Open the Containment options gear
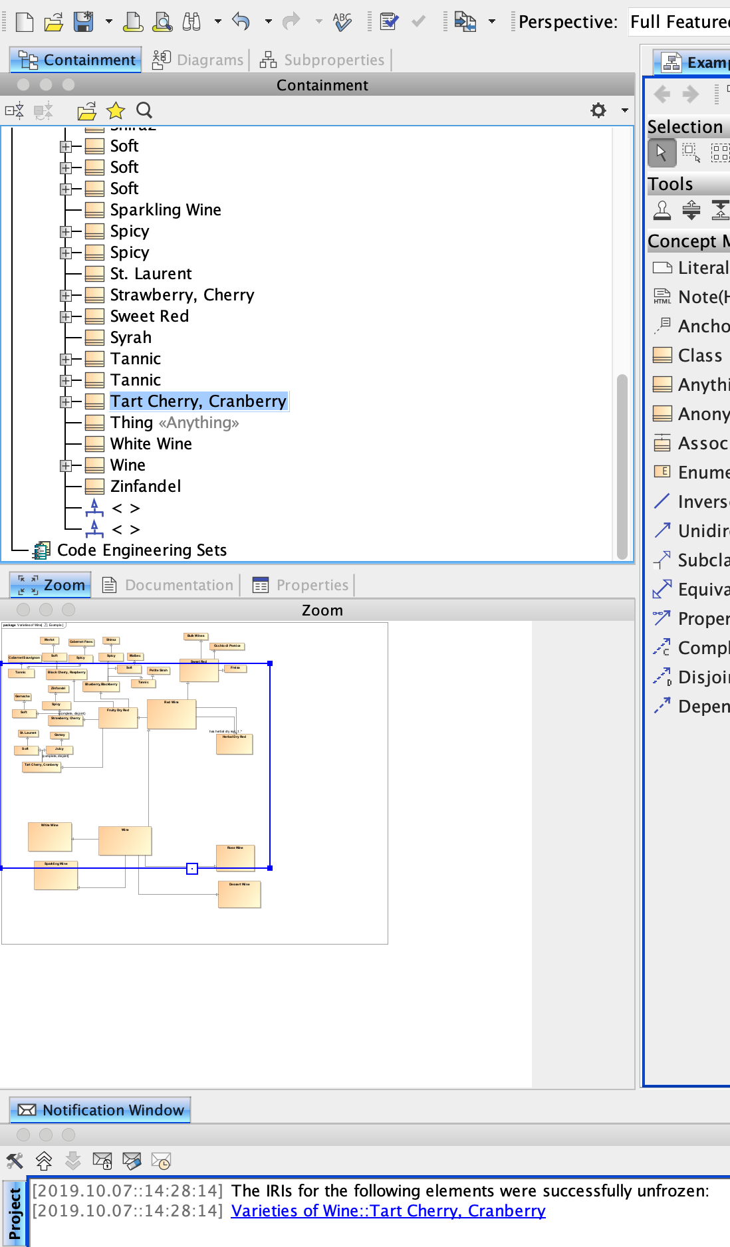The image size is (730, 1247). [598, 110]
